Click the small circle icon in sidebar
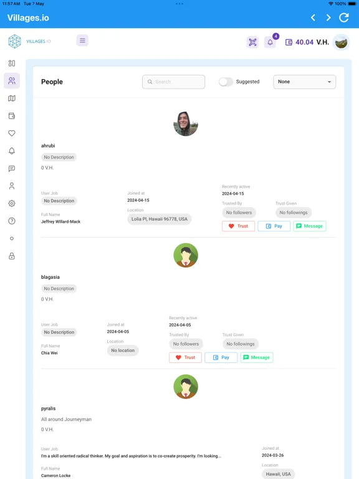Image resolution: width=359 pixels, height=479 pixels. click(x=12, y=238)
